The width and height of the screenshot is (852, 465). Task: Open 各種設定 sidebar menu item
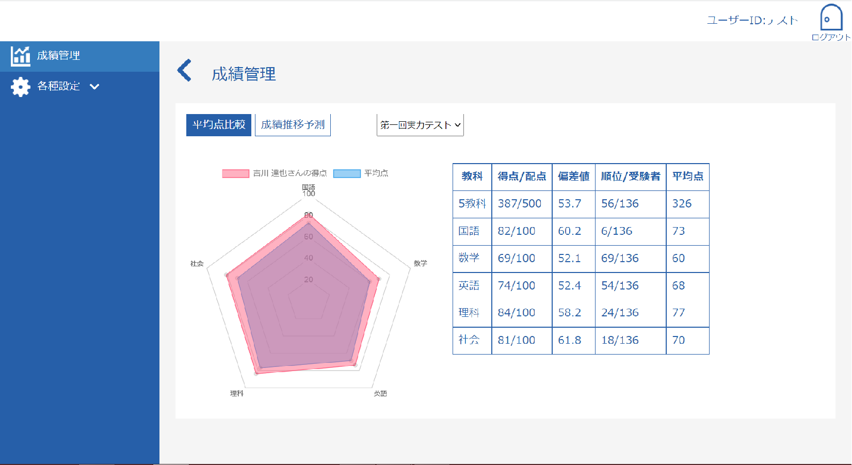point(58,87)
